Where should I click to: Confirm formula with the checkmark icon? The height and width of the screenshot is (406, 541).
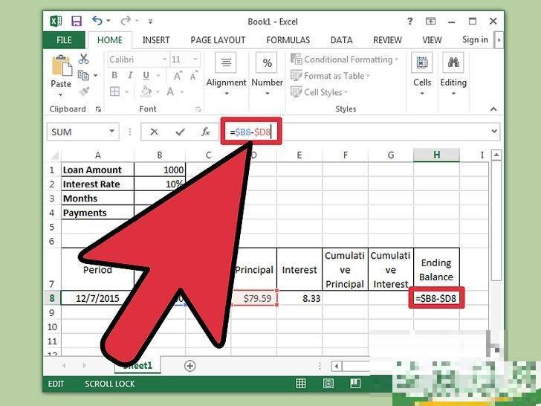pos(179,132)
